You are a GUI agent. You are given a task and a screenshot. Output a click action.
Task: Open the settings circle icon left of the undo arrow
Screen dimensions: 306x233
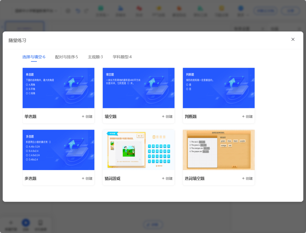click(68, 10)
